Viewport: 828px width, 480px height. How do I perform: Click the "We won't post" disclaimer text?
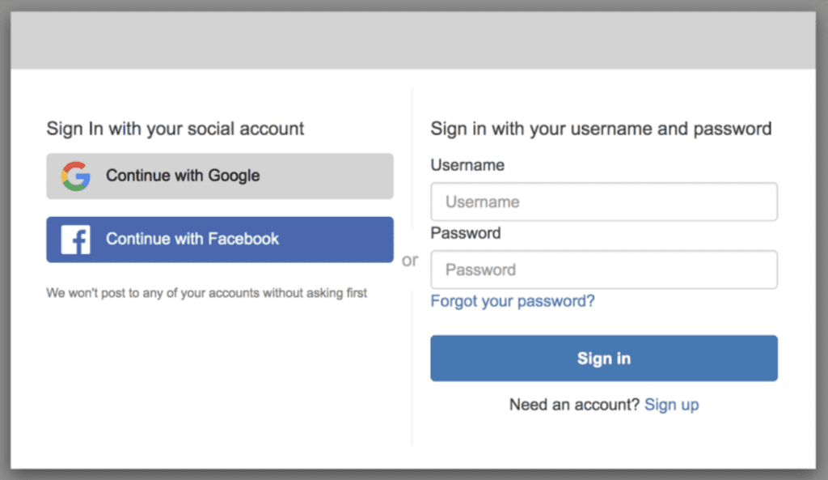pos(205,292)
